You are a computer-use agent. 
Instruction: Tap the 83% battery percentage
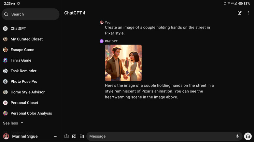coord(247,3)
